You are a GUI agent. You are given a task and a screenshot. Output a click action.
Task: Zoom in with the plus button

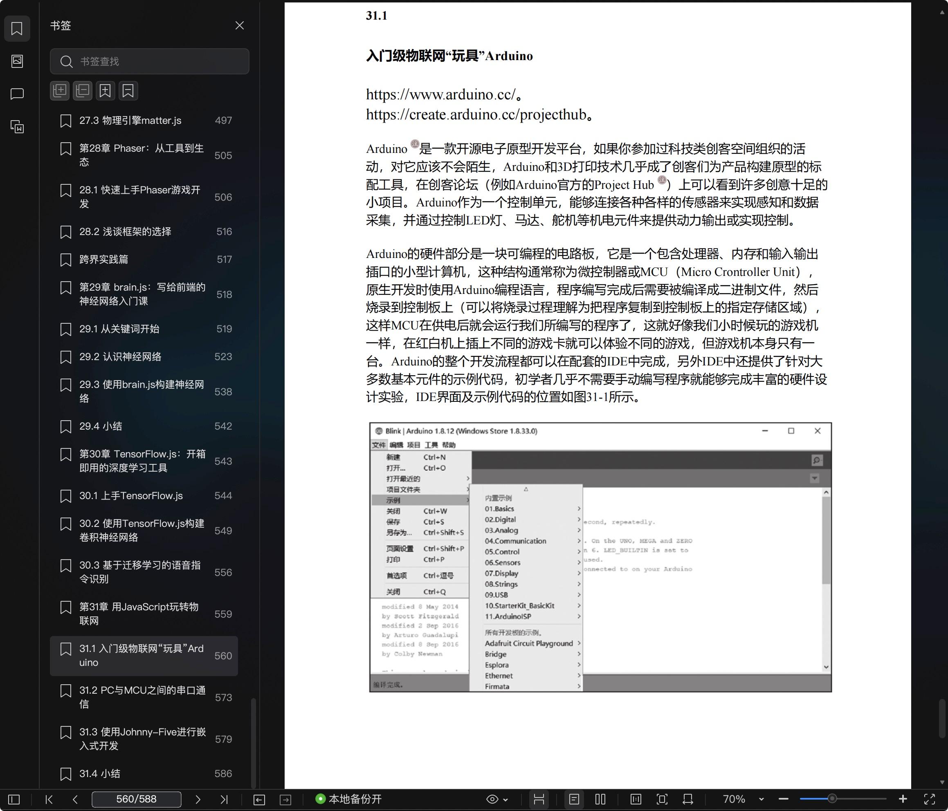pos(903,799)
